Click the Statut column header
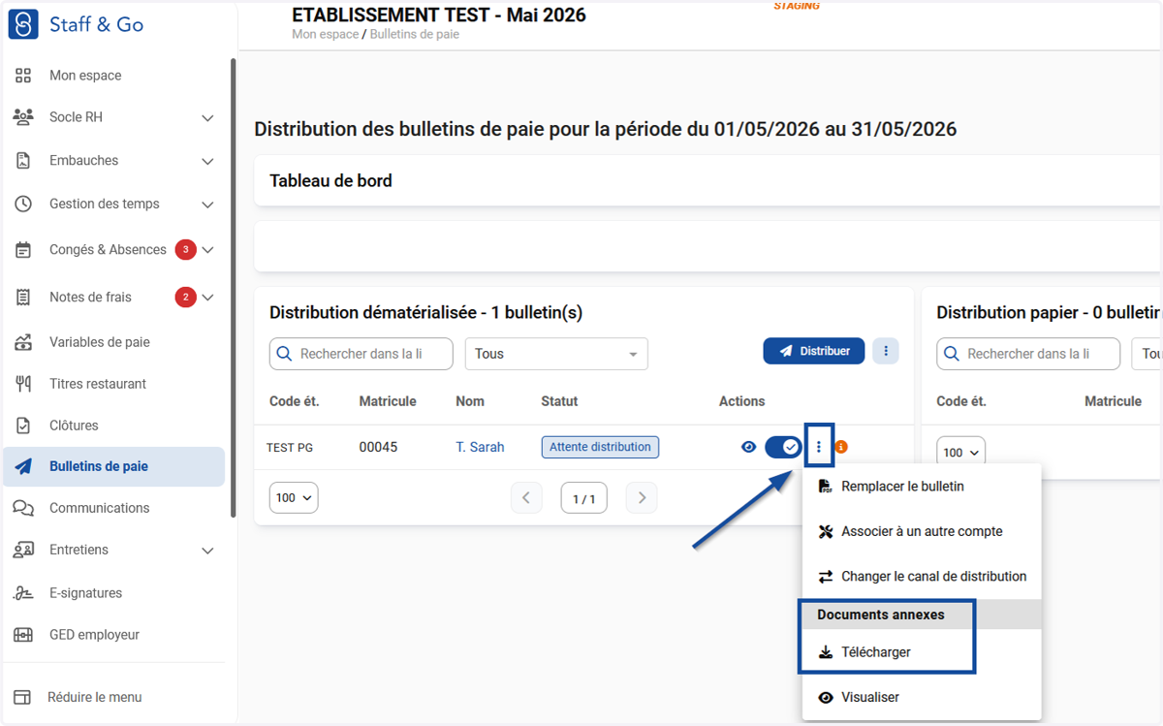This screenshot has width=1163, height=726. point(559,401)
